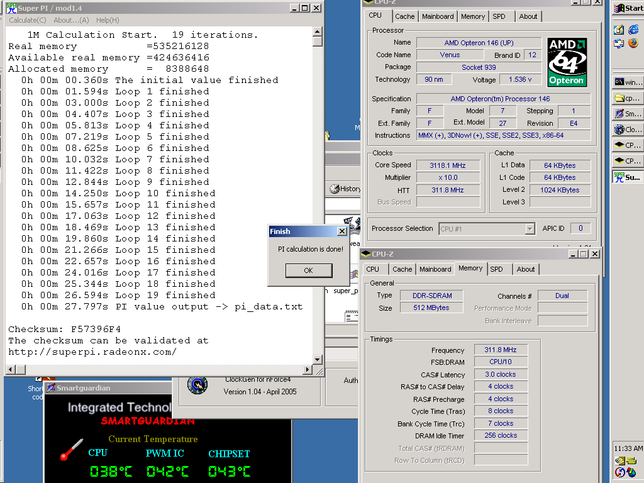The width and height of the screenshot is (644, 483).
Task: Click the colorful globe tray icon
Action: click(x=631, y=473)
